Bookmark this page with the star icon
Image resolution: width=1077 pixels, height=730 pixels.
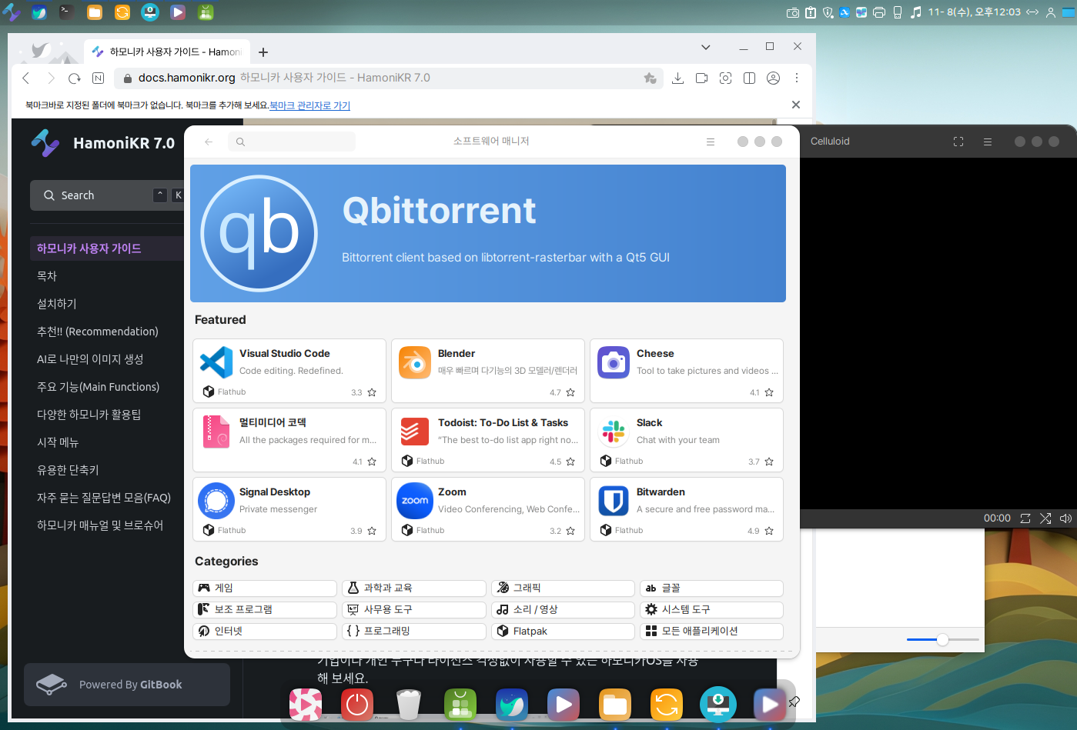pos(651,78)
